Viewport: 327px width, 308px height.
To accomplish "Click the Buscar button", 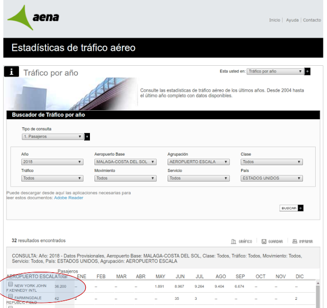I will [x=291, y=208].
